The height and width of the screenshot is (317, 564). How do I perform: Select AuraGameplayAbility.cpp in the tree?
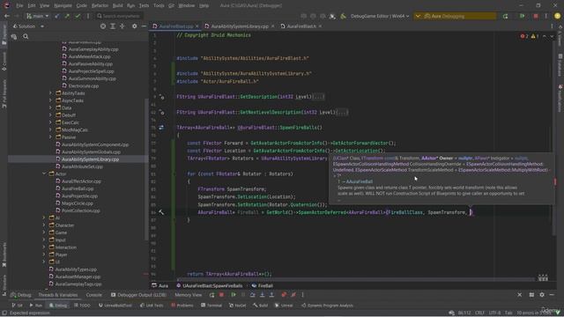93,49
